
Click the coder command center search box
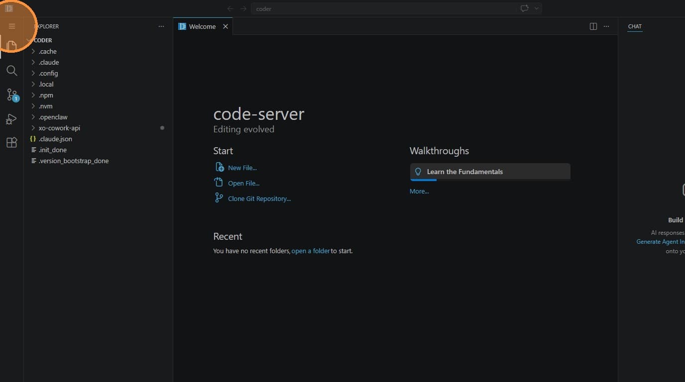click(384, 8)
